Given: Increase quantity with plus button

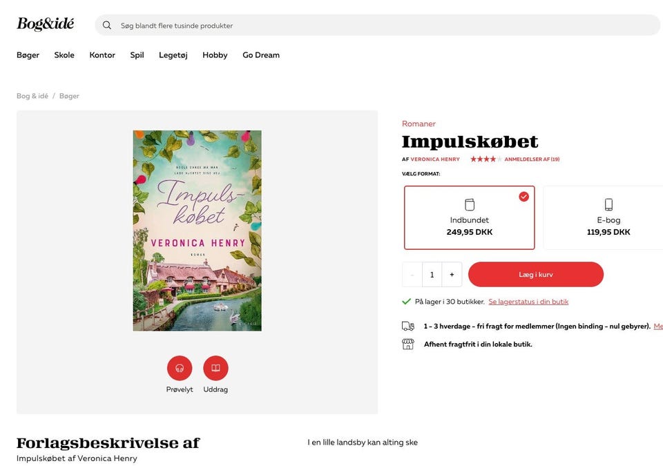Looking at the screenshot, I should (x=452, y=275).
